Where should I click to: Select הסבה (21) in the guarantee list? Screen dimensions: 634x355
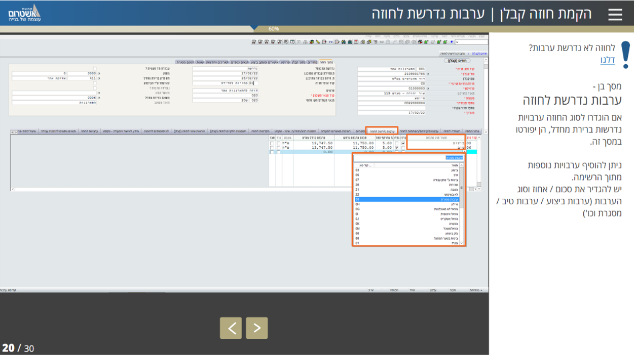tap(407, 190)
